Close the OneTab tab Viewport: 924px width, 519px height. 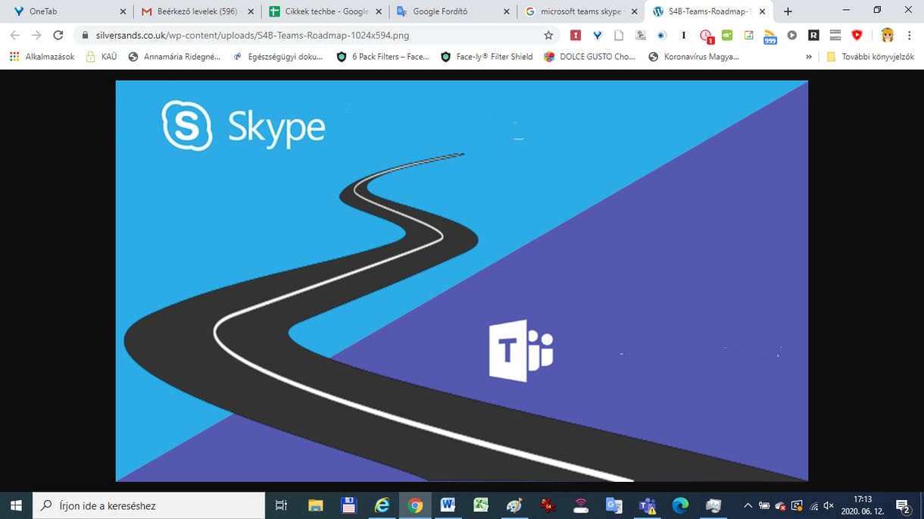(x=123, y=11)
